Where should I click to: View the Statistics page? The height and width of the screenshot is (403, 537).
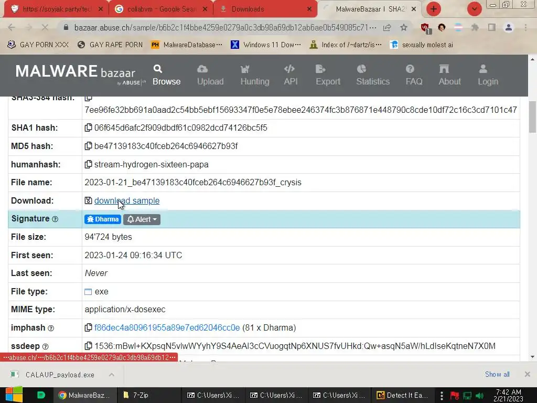[x=373, y=75]
